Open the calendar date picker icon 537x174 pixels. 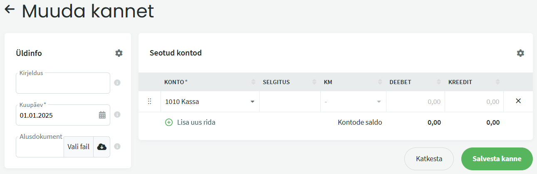102,115
